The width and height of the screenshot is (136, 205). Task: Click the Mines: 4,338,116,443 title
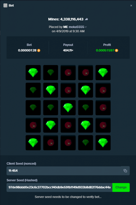[66, 19]
